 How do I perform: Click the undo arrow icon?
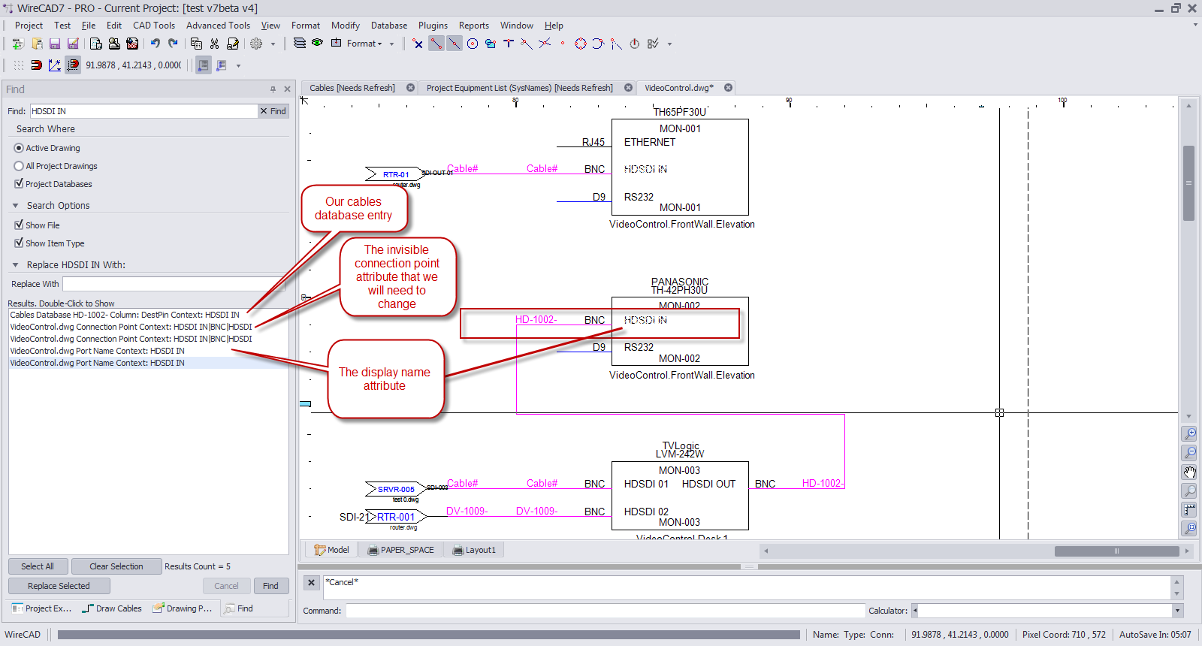pyautogui.click(x=156, y=44)
